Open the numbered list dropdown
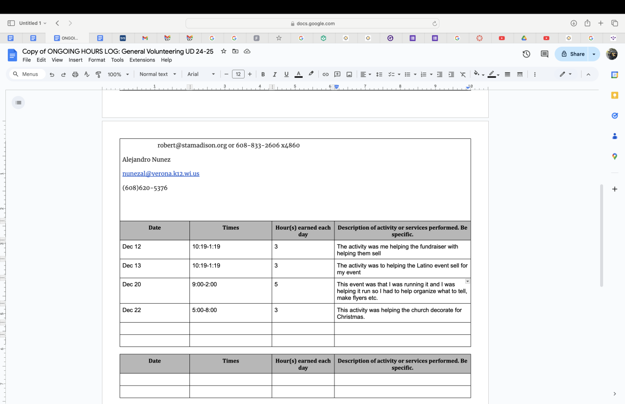625x404 pixels. point(431,75)
